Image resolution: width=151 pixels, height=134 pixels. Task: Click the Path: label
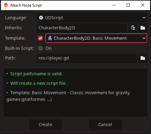pos(10,58)
